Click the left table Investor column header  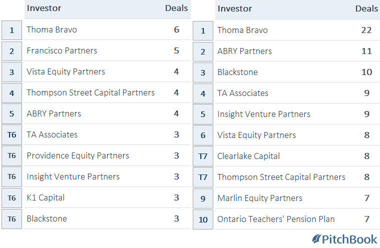(x=44, y=8)
